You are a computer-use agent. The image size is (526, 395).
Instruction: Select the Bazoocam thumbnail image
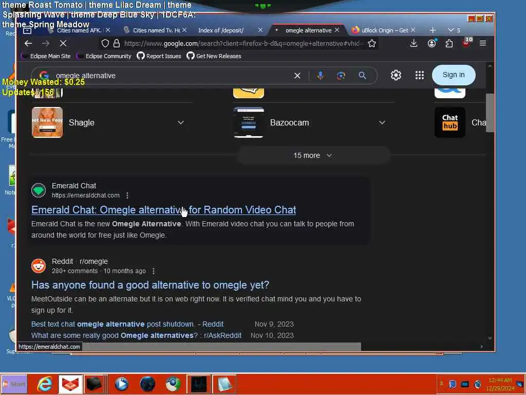pos(249,122)
